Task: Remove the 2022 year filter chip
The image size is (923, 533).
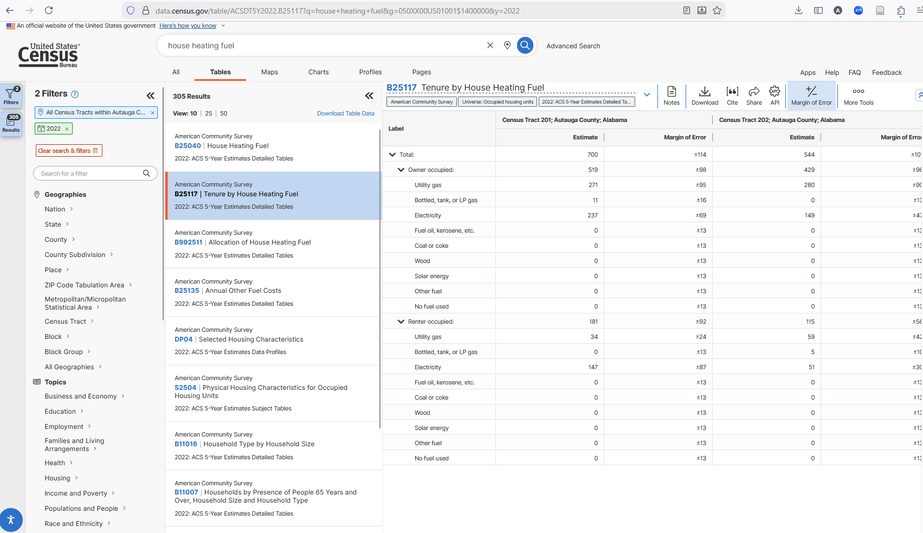Action: (x=67, y=129)
